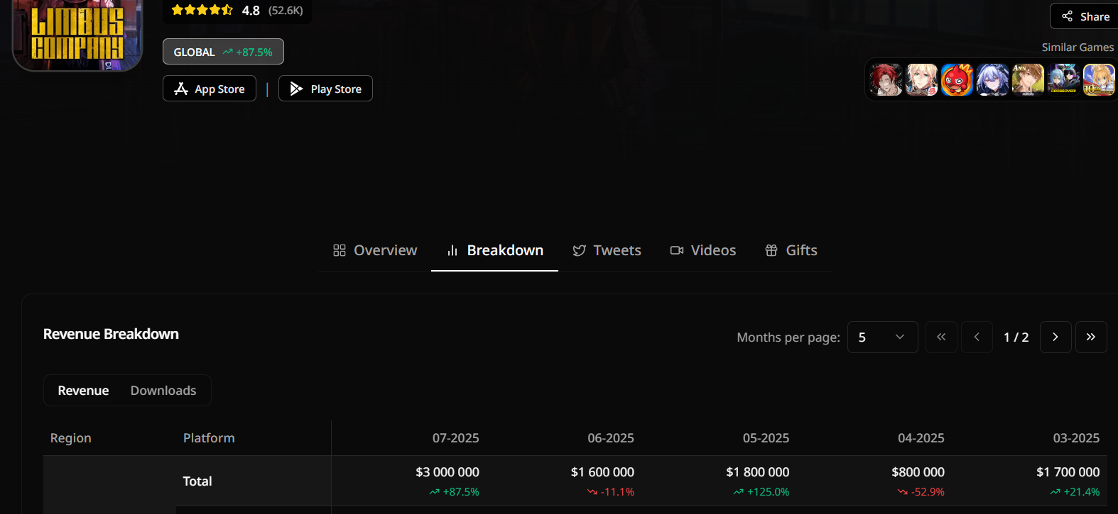Open the 'Ann' brown-haired similar game

1028,79
